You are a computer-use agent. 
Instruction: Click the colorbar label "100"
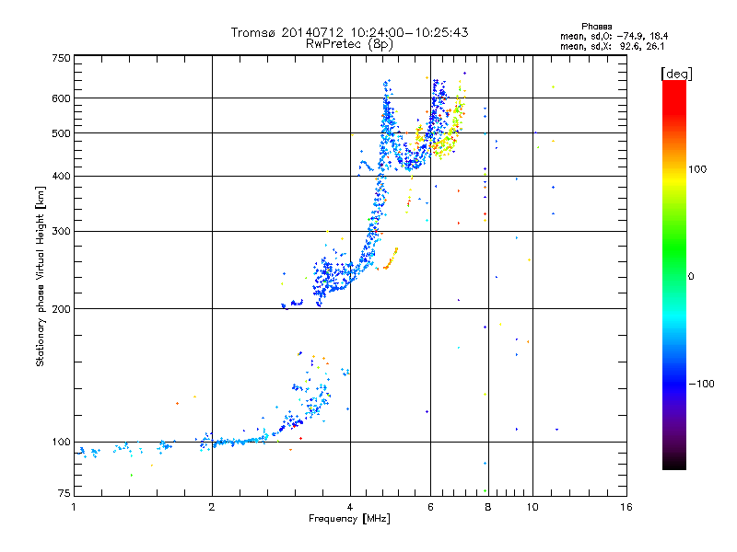697,169
